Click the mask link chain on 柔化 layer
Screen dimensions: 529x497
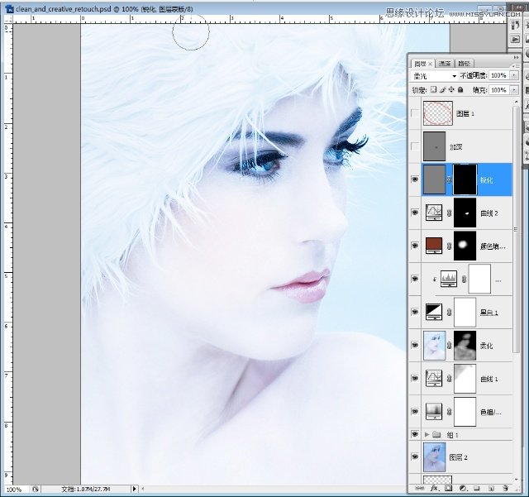tap(449, 346)
